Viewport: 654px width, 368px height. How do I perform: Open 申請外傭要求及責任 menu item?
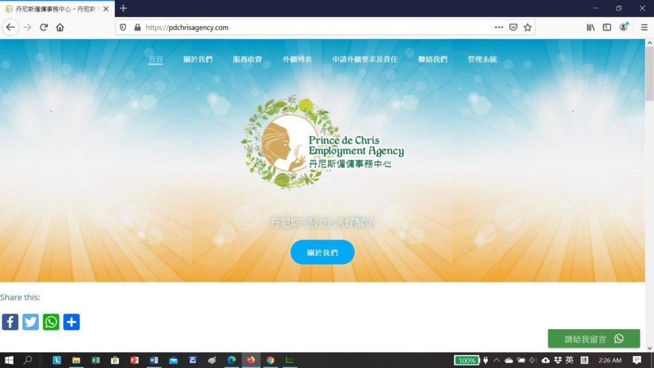coord(365,59)
